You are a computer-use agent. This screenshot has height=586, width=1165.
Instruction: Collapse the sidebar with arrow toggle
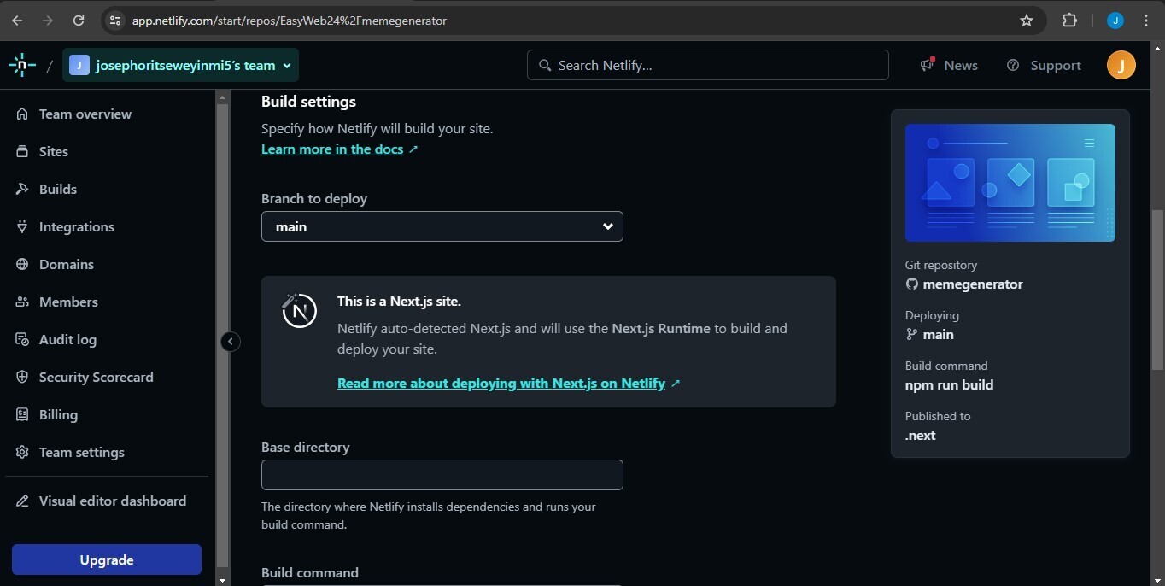pos(230,342)
